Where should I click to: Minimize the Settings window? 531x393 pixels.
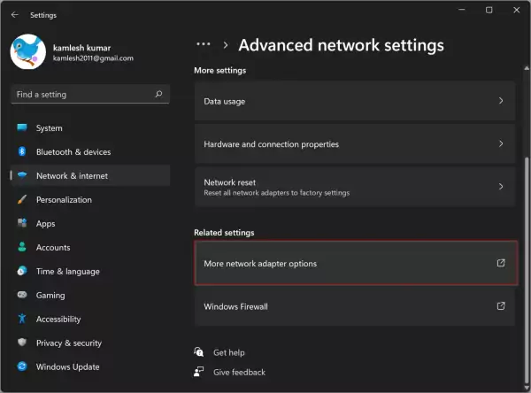click(462, 10)
